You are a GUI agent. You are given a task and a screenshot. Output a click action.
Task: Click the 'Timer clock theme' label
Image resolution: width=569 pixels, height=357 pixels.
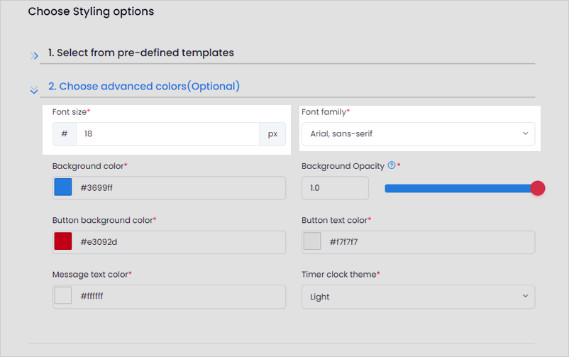pyautogui.click(x=341, y=274)
